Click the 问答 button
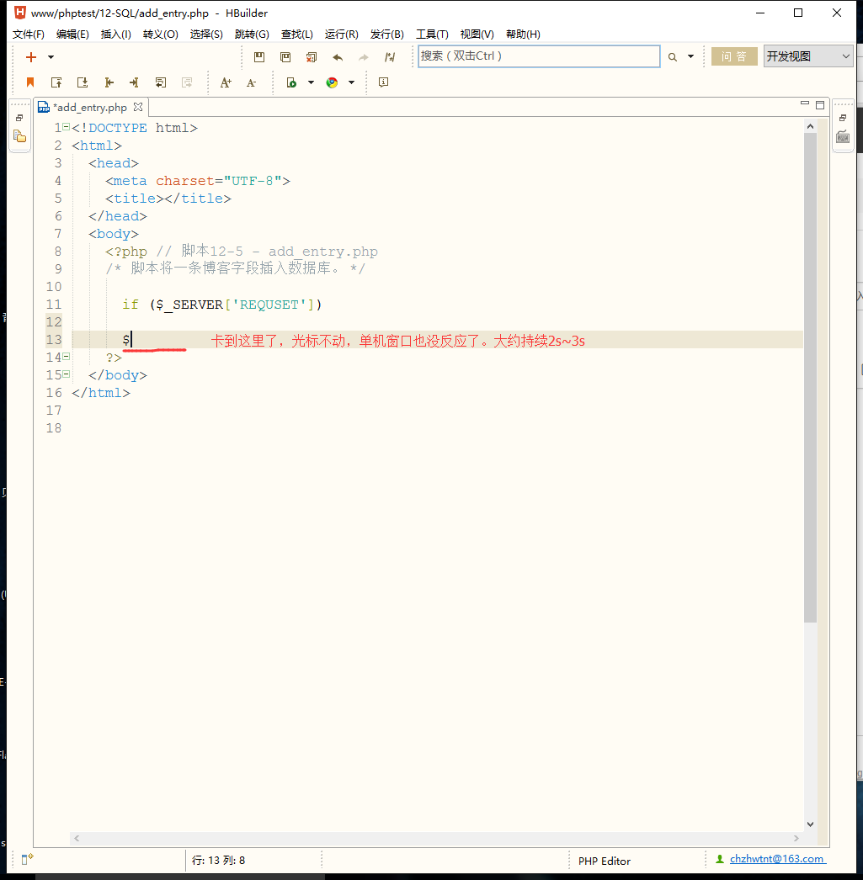The image size is (863, 880). pos(734,56)
